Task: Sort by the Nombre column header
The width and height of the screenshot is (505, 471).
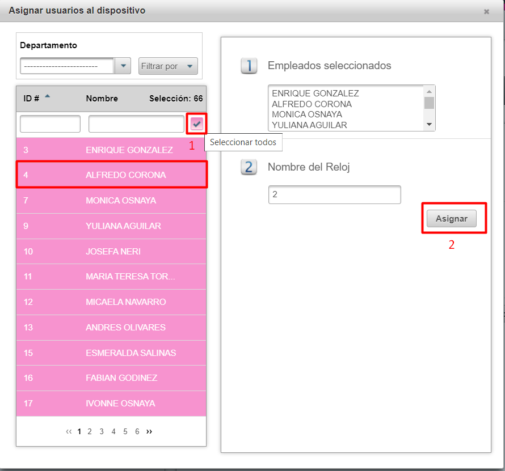Action: coord(102,99)
